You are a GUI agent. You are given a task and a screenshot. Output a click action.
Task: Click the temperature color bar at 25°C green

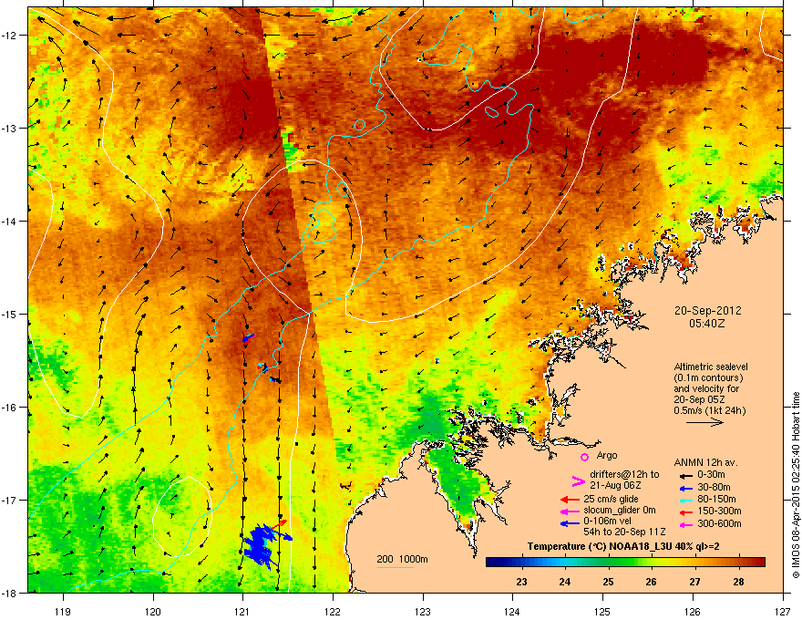coord(608,563)
